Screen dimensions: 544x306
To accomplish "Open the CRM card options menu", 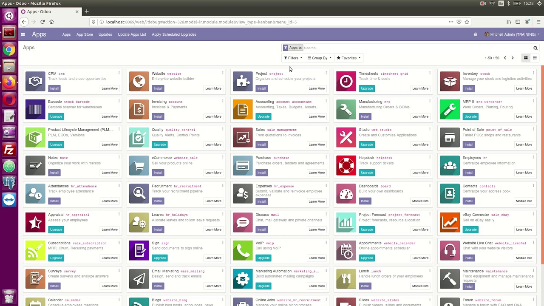I will [119, 73].
